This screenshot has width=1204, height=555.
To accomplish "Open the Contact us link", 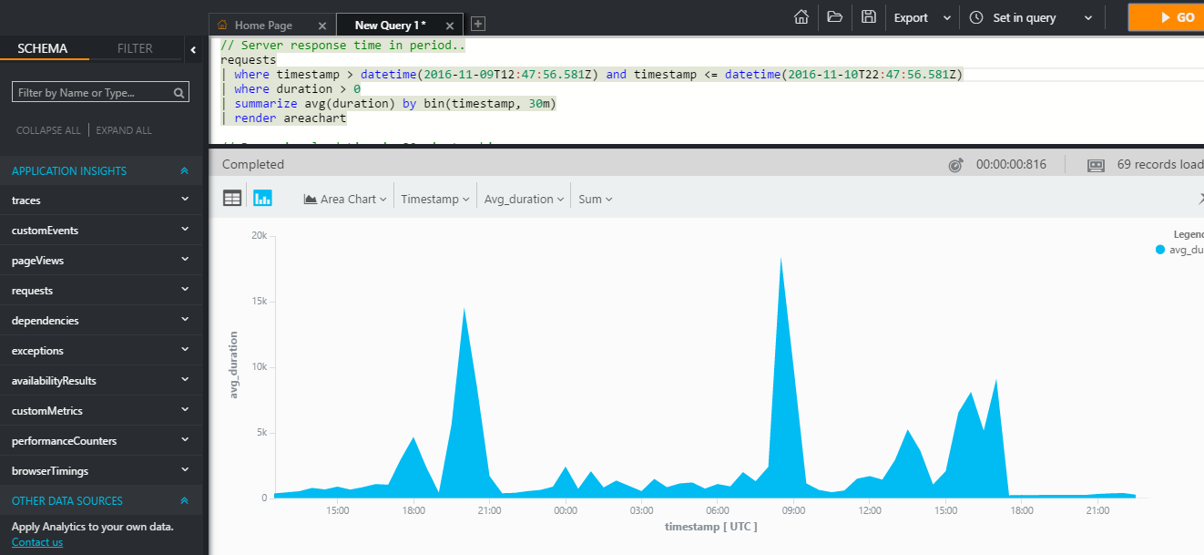I will coord(36,541).
